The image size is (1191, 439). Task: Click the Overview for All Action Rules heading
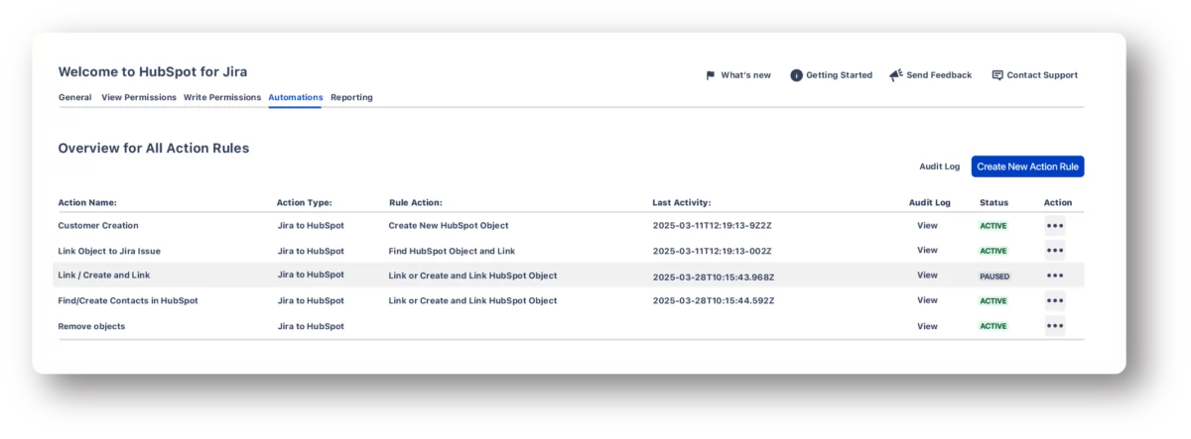[154, 148]
